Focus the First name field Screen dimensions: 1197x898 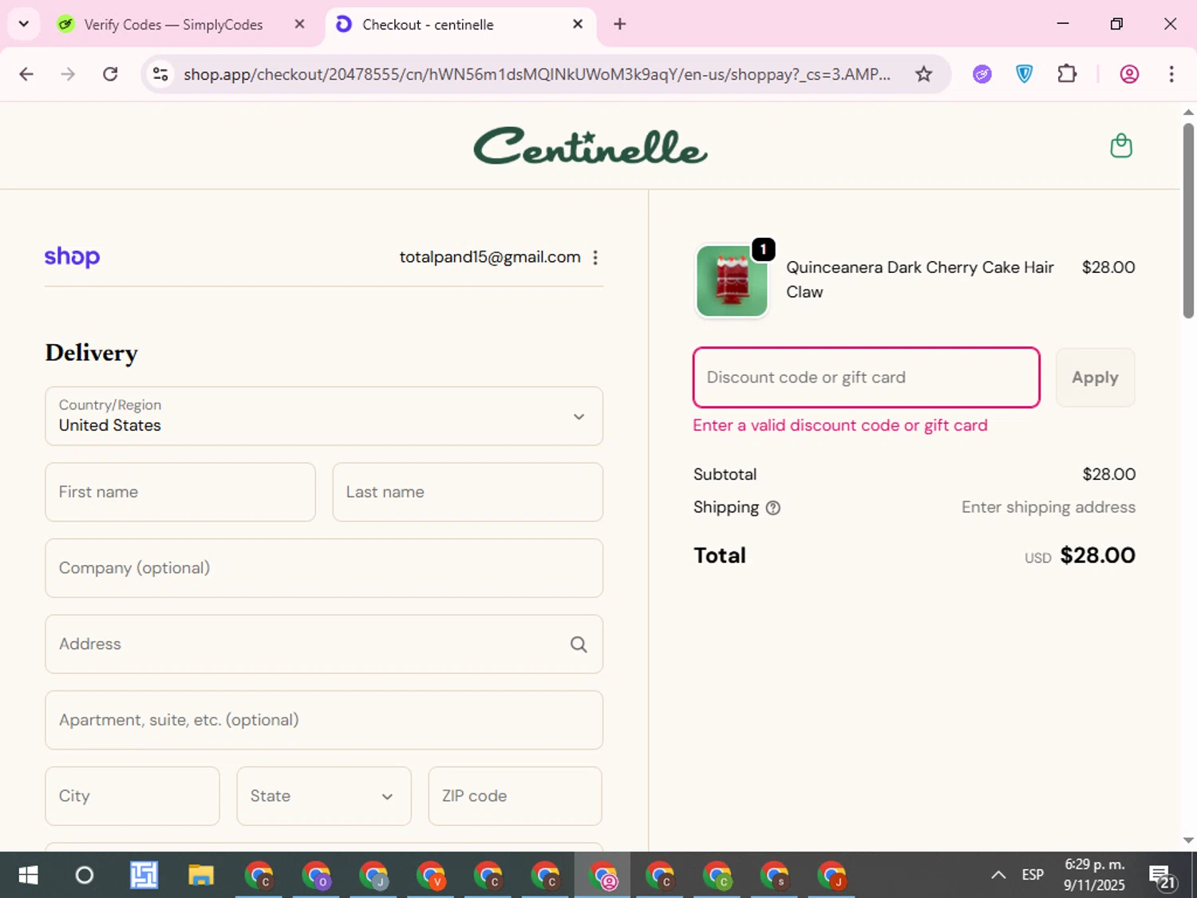[180, 493]
